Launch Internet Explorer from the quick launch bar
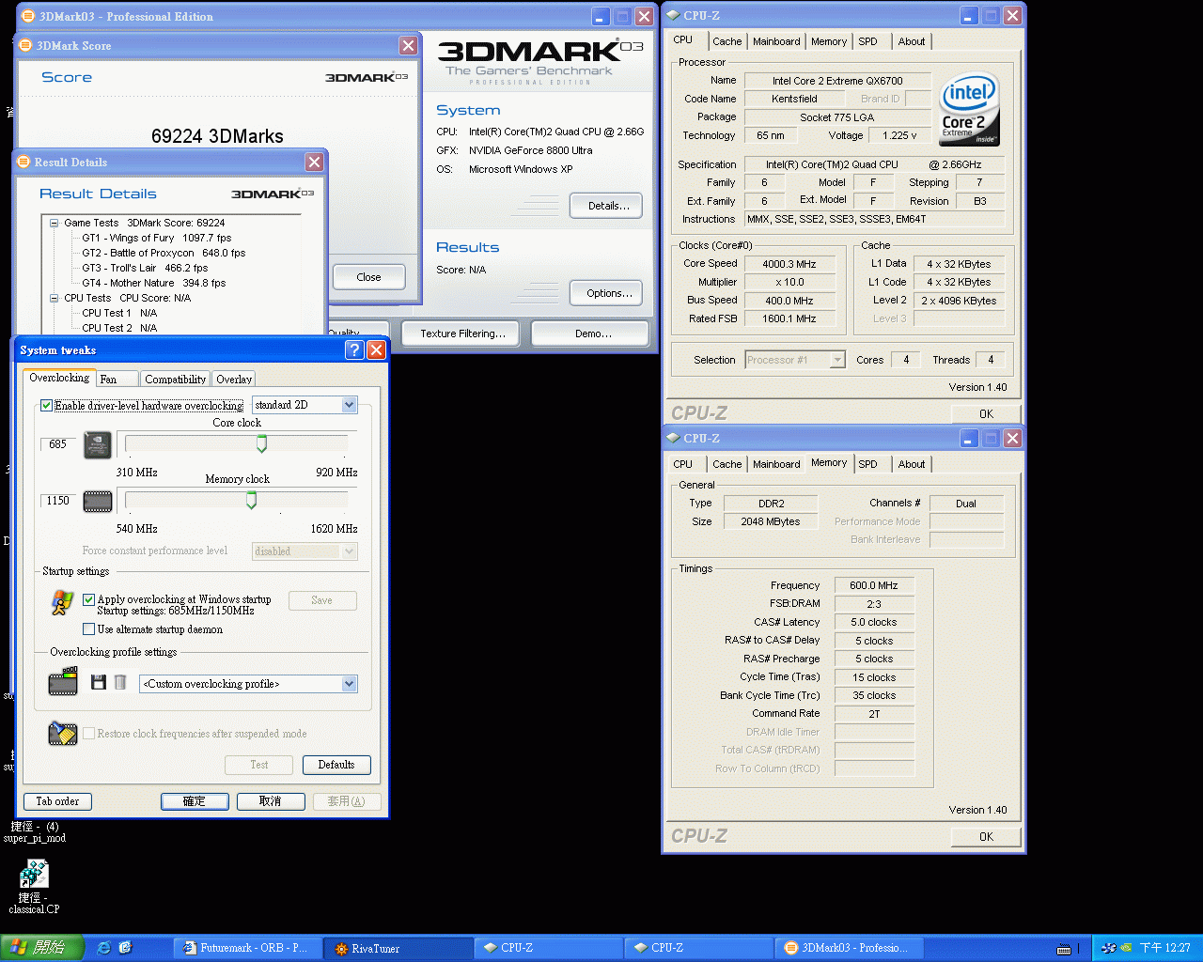 tap(103, 948)
